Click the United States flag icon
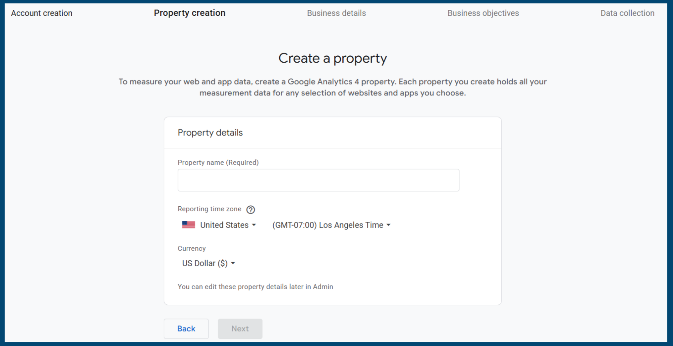The image size is (673, 346). coord(189,225)
